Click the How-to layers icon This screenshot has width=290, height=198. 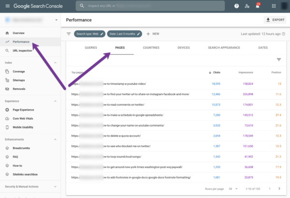[x=7, y=166]
